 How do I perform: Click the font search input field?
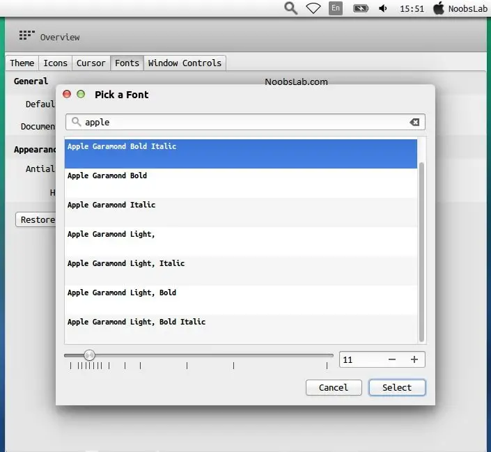pyautogui.click(x=244, y=122)
